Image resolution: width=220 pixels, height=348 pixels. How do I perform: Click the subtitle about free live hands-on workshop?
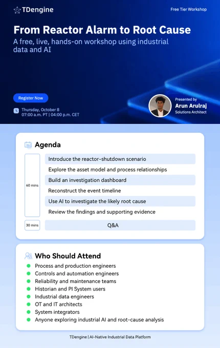[x=91, y=46]
